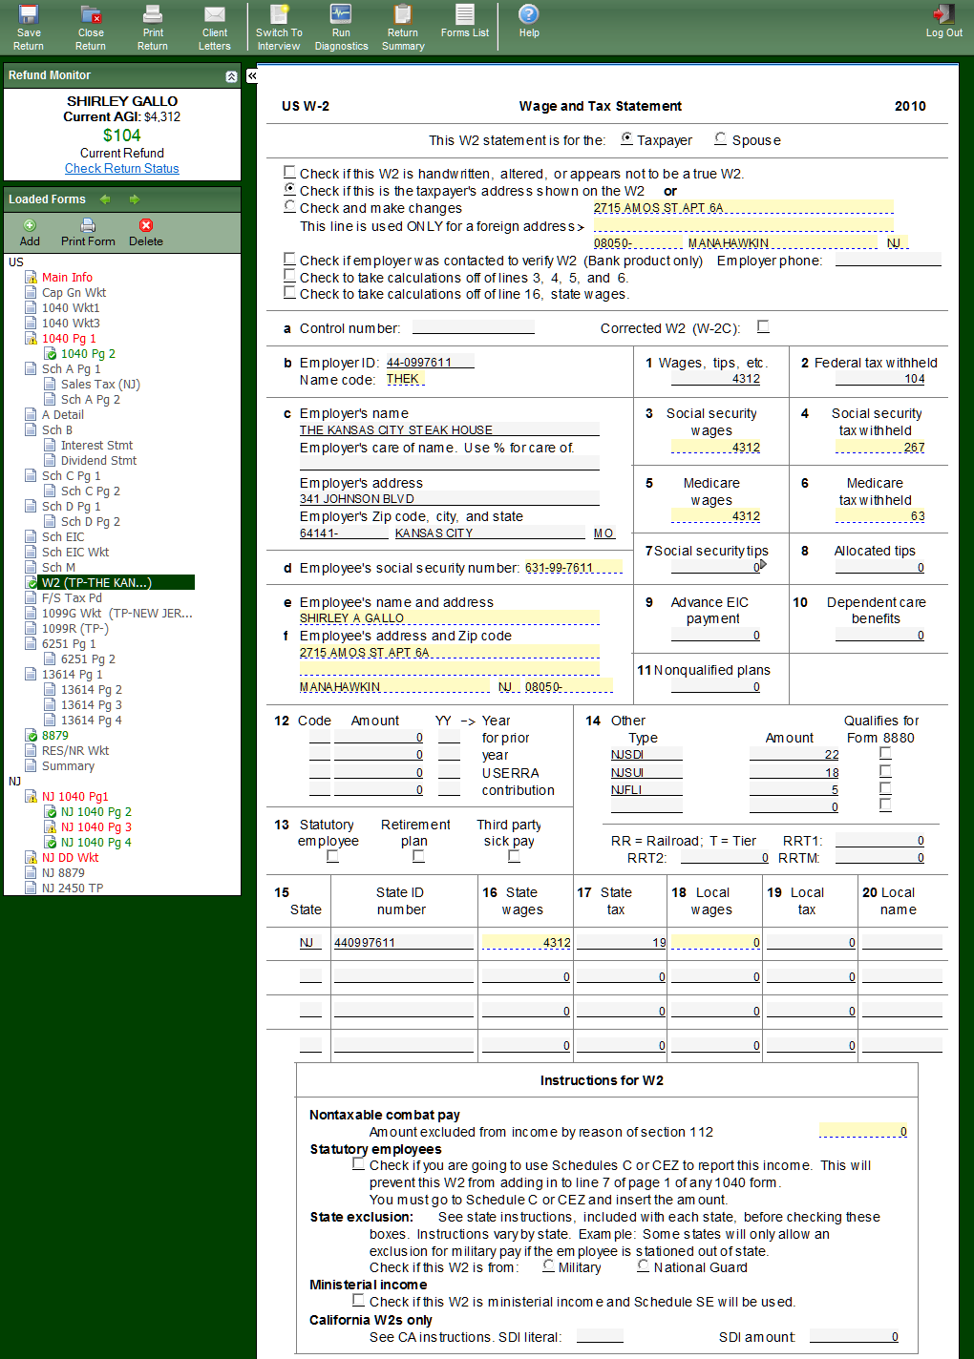
Task: Select the Spouse radio button
Action: pyautogui.click(x=721, y=139)
